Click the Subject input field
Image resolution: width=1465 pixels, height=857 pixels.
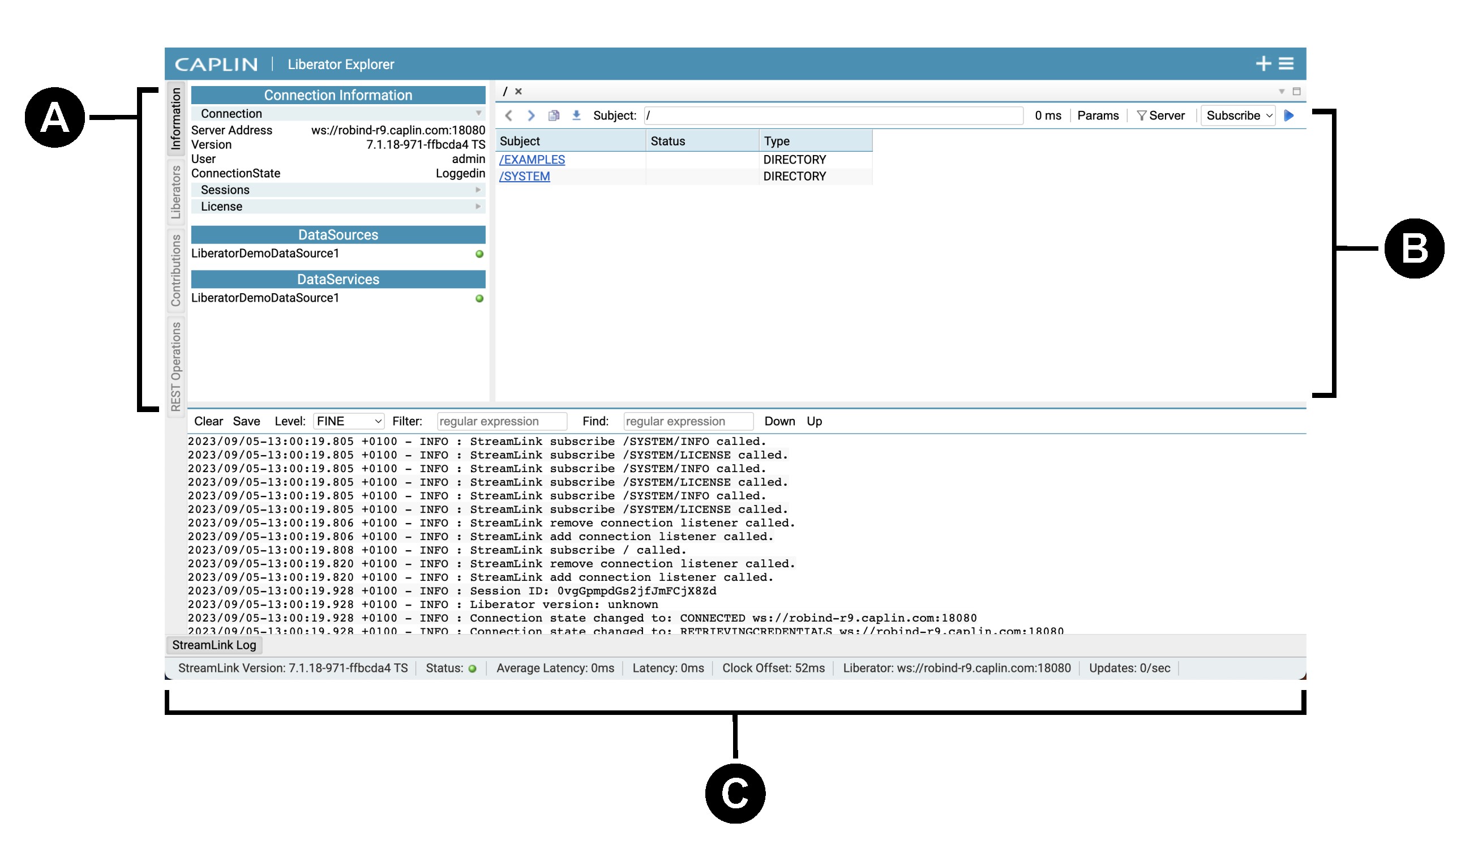click(x=833, y=115)
